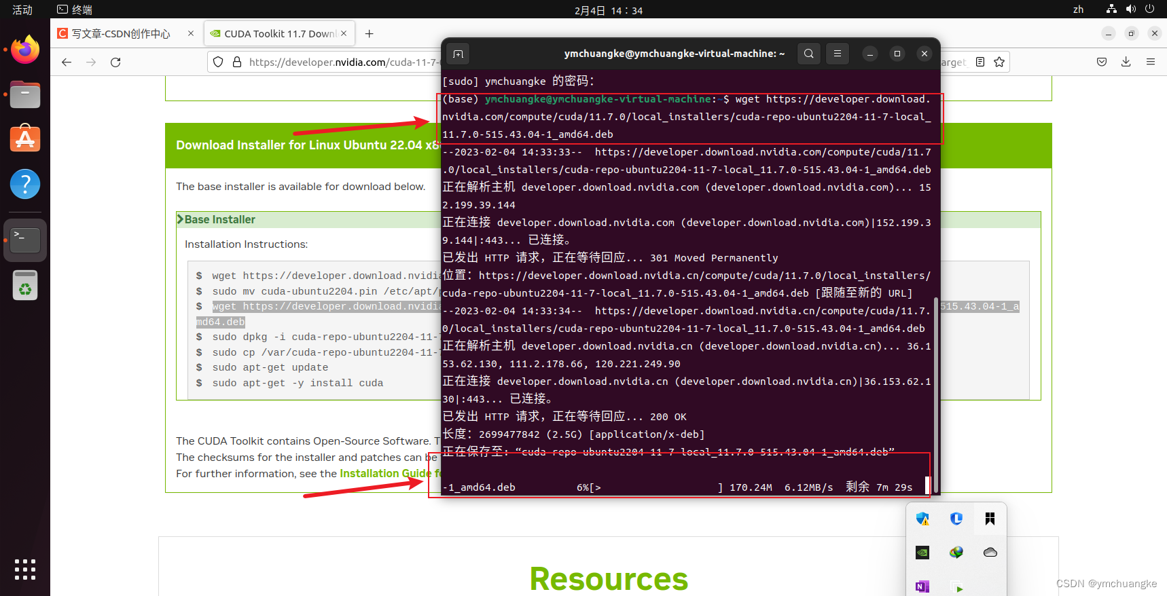The image size is (1167, 596).
Task: Open the Internet Download Manager tray icon
Action: (956, 553)
